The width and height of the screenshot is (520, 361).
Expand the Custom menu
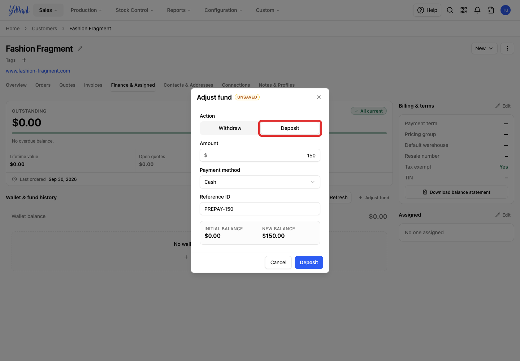point(268,10)
